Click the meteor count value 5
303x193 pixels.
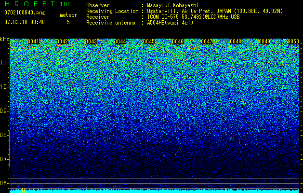click(68, 22)
